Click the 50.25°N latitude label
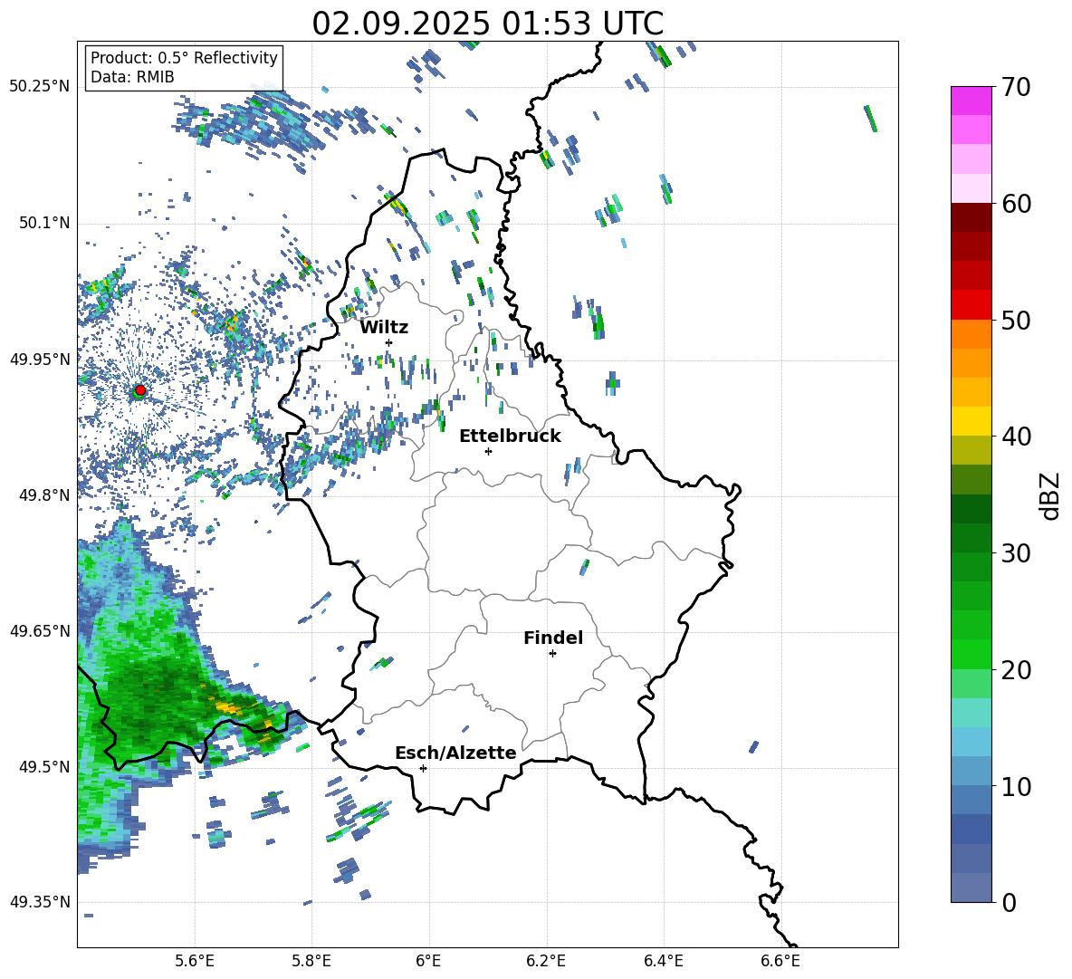This screenshot has width=1072, height=979. (40, 87)
